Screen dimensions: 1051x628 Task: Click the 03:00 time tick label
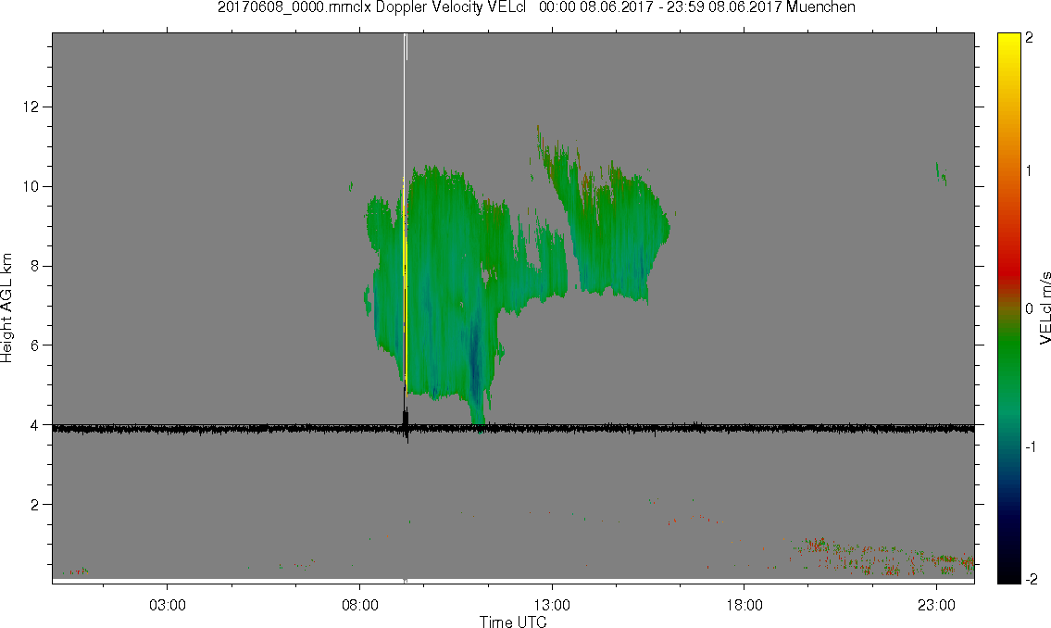pyautogui.click(x=167, y=605)
